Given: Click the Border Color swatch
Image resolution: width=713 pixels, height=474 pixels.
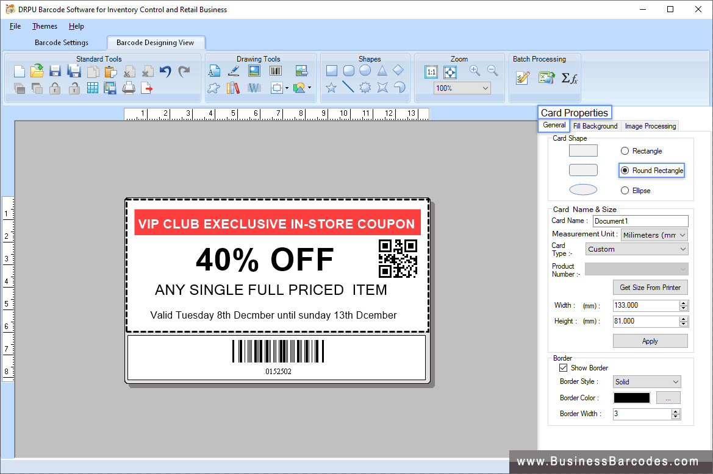Looking at the screenshot, I should click(x=631, y=397).
